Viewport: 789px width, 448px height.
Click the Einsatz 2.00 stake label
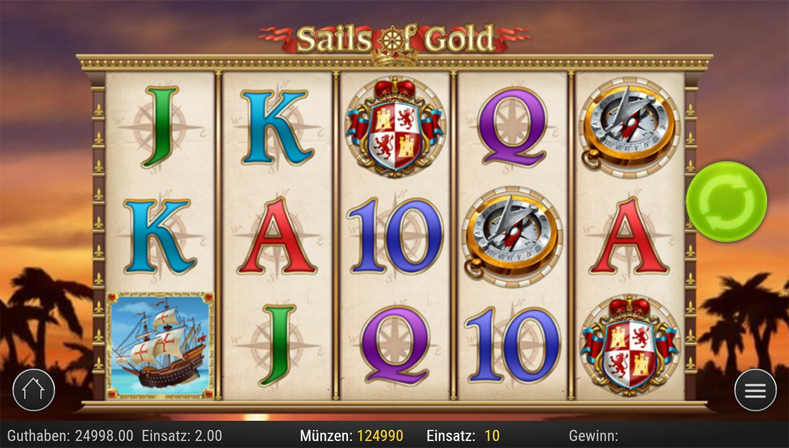[x=182, y=436]
